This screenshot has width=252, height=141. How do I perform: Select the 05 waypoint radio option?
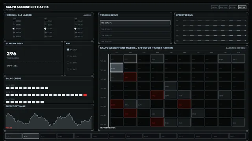point(68,56)
